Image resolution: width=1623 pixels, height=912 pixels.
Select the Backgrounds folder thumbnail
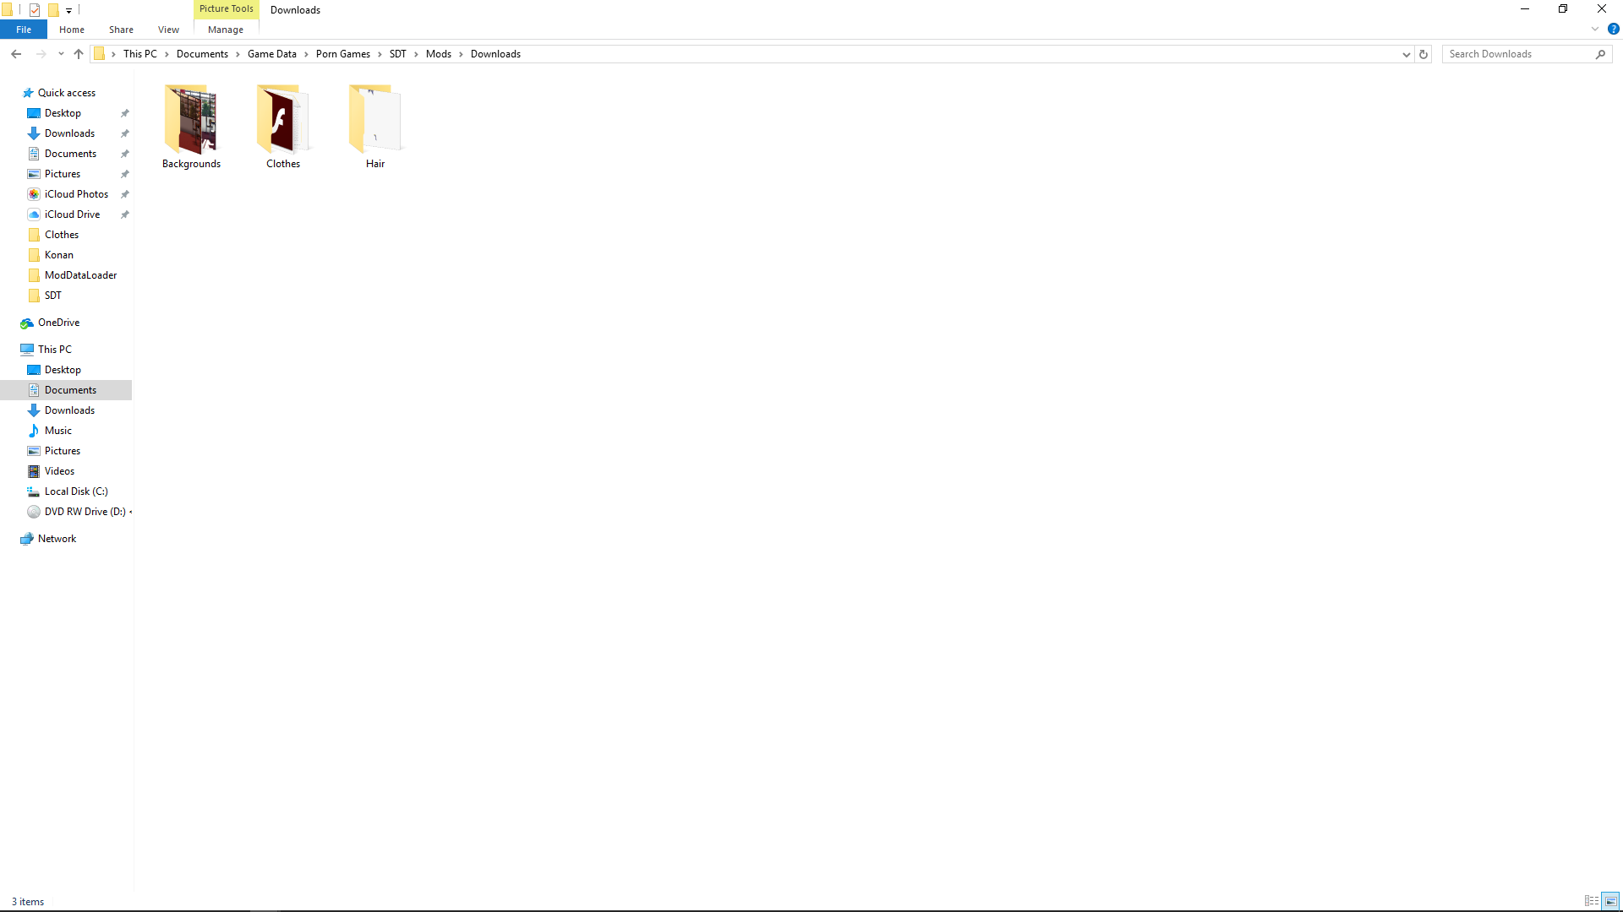(191, 120)
